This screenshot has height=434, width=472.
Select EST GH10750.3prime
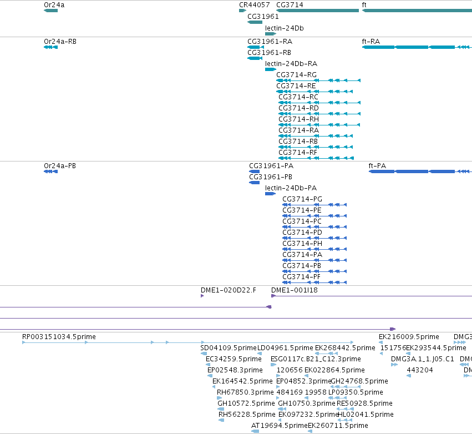pyautogui.click(x=282, y=409)
